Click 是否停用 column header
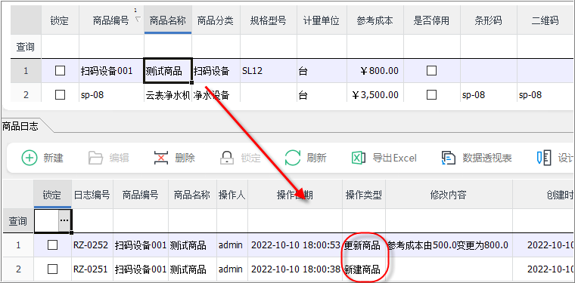The image size is (575, 283). (x=431, y=20)
